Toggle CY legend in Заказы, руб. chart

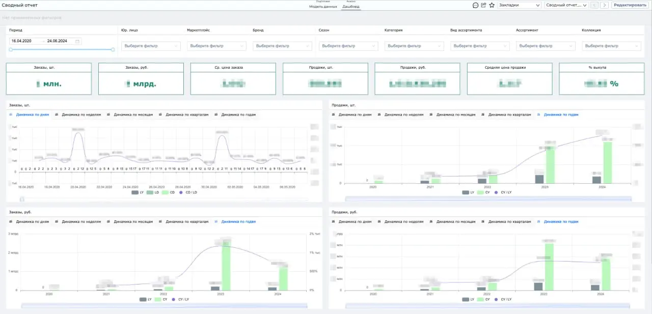[161, 299]
